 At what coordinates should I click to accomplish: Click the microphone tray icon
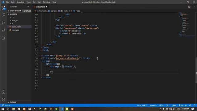(163, 109)
